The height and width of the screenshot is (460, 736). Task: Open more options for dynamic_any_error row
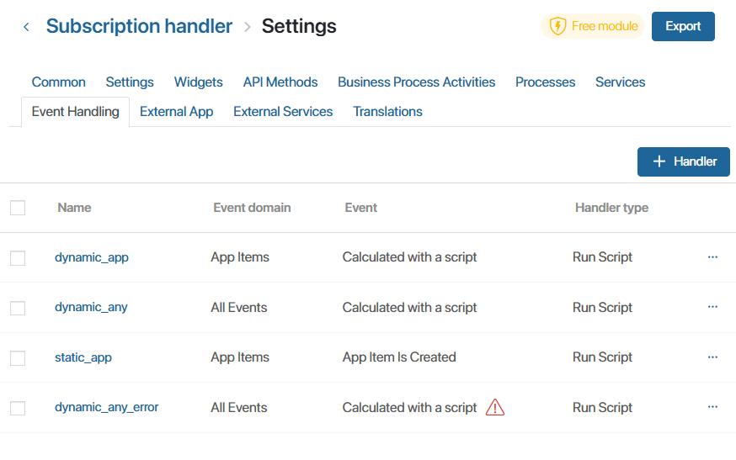pos(712,407)
